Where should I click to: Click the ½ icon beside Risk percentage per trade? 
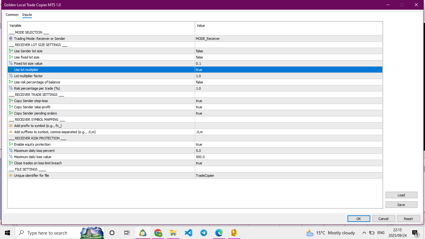11,88
